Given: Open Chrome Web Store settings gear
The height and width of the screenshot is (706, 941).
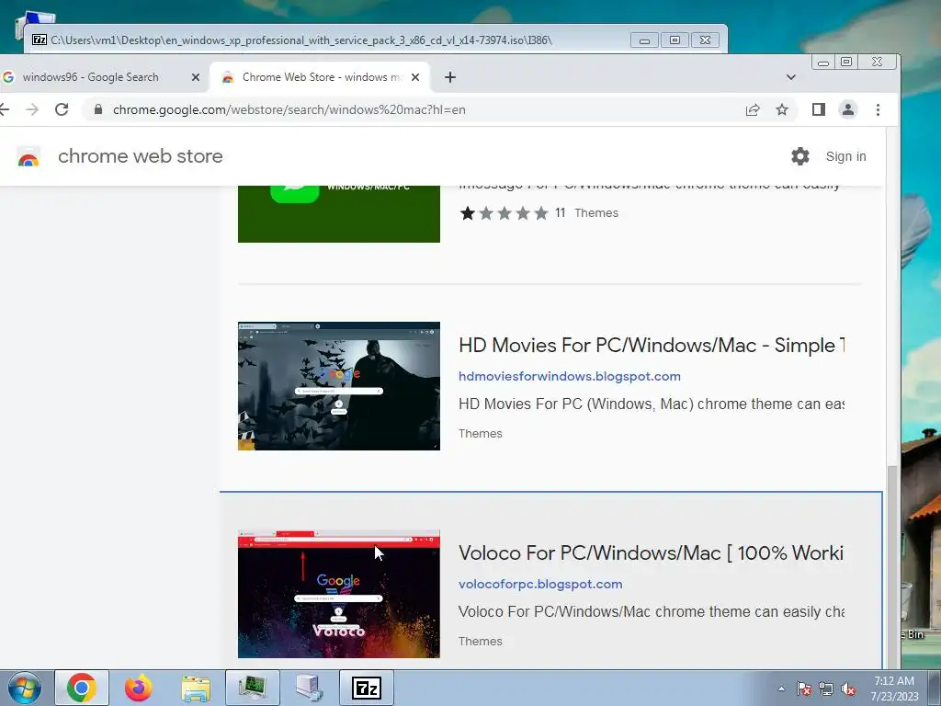Looking at the screenshot, I should click(x=800, y=156).
